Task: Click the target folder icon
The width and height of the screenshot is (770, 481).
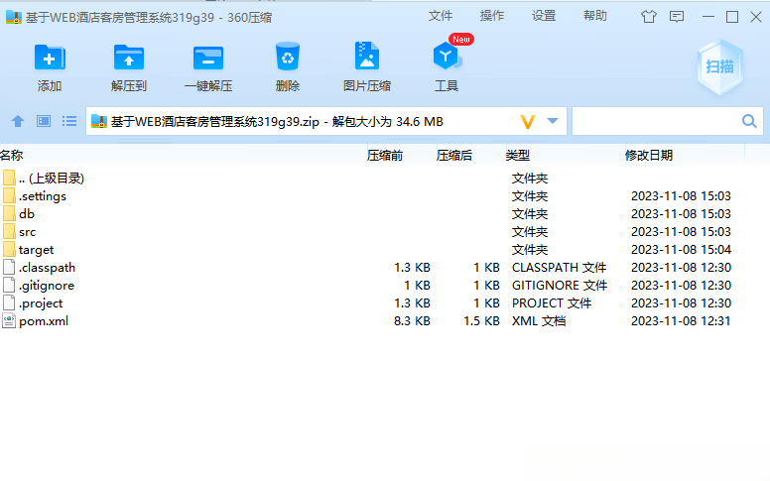Action: [x=9, y=249]
